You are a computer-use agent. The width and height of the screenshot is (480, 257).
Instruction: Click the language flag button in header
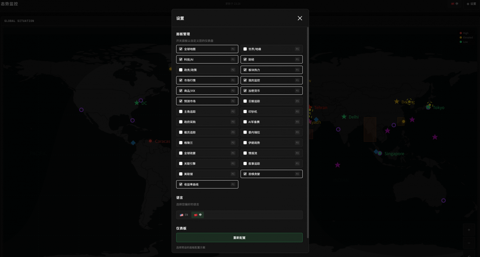tap(454, 4)
